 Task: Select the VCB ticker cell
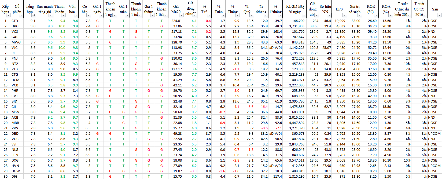tap(17, 85)
